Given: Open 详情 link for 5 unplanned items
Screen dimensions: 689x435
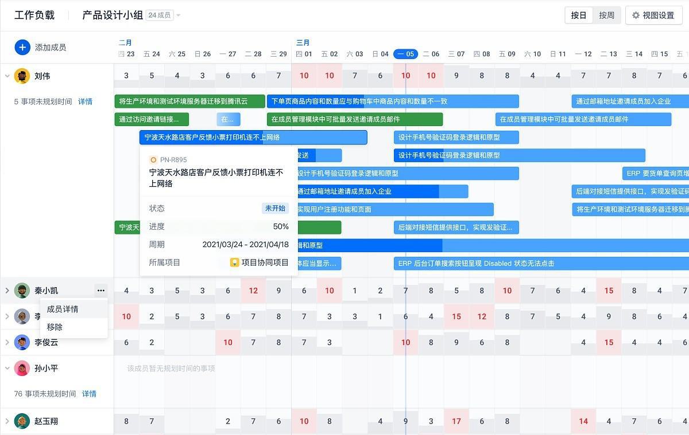Looking at the screenshot, I should (85, 101).
